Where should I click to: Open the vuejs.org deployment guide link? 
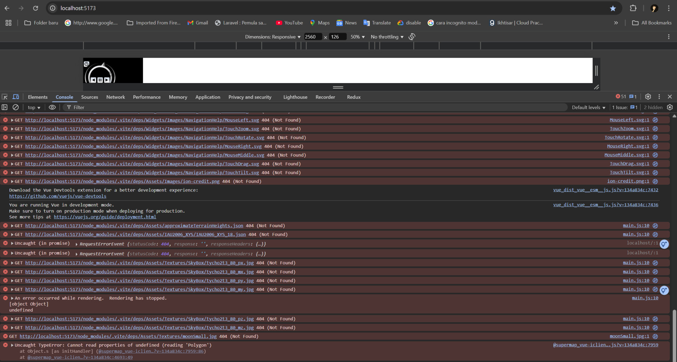click(x=105, y=217)
